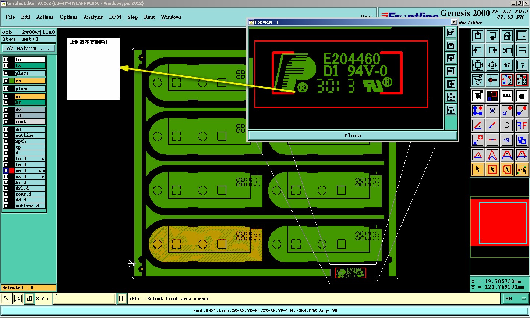Select the rout.d layer name
Screen dimensions: 530x318
(30, 194)
